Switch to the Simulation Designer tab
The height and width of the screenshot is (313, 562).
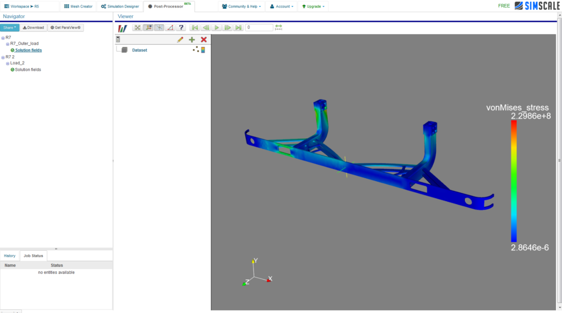[120, 6]
